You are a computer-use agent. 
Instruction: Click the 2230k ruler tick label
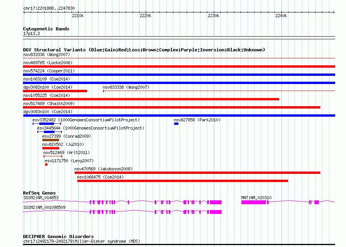click(213, 16)
